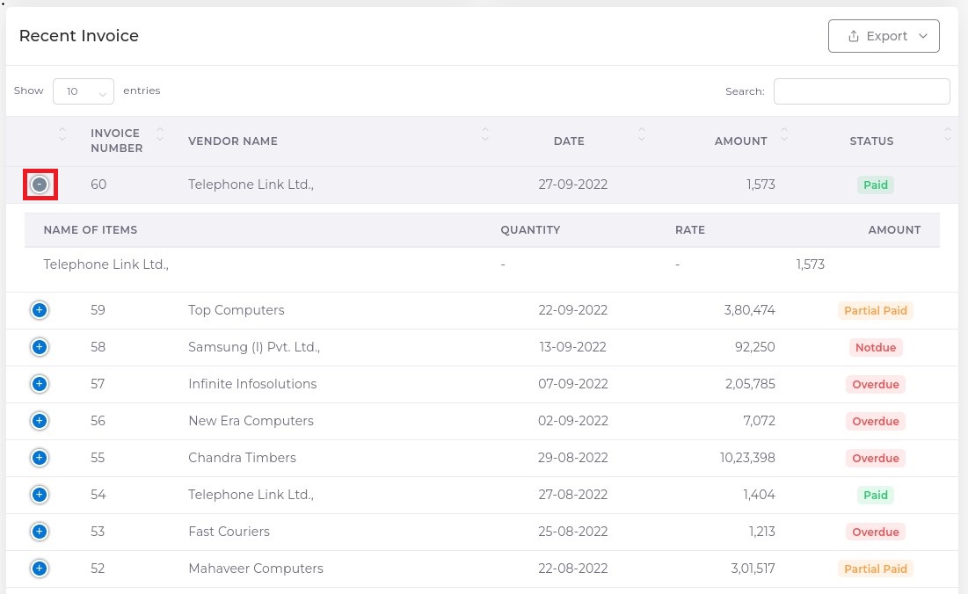Expand invoice 55 for Chandra Timbers
The width and height of the screenshot is (968, 594).
pos(40,458)
